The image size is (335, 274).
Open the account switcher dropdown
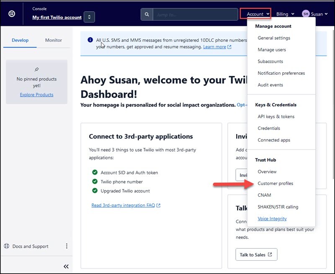pyautogui.click(x=89, y=17)
